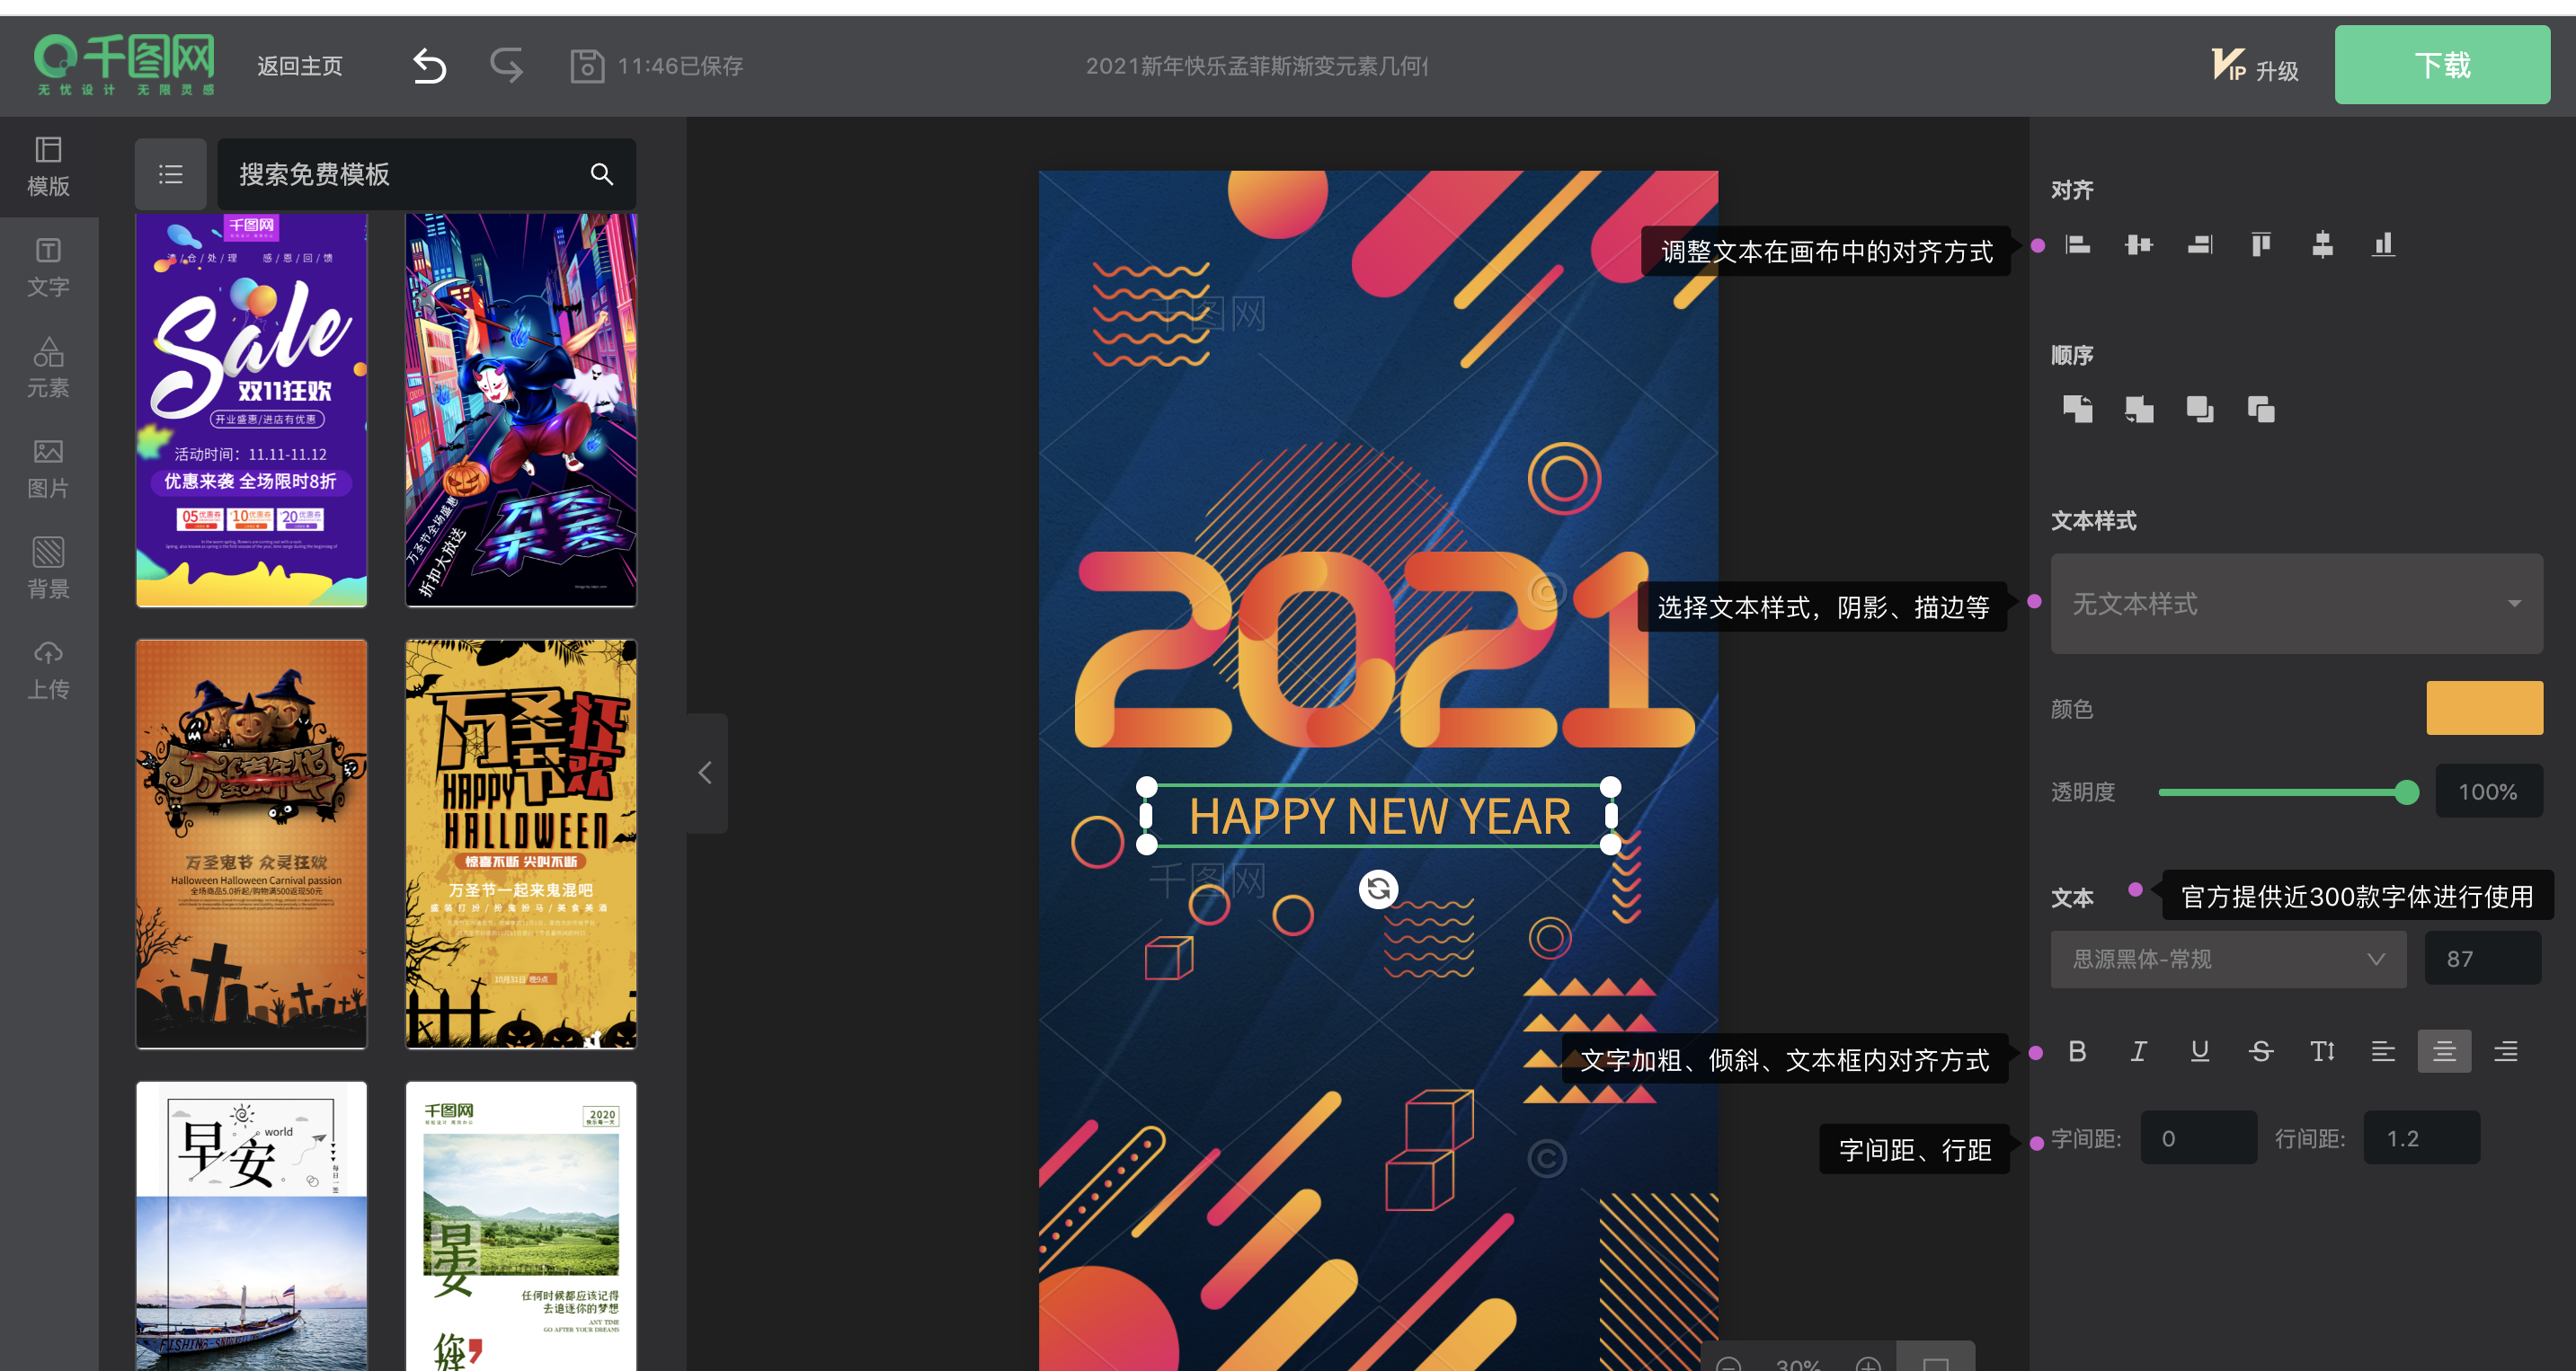This screenshot has width=2576, height=1371.
Task: Open the 文字 text tab
Action: pos(48,268)
